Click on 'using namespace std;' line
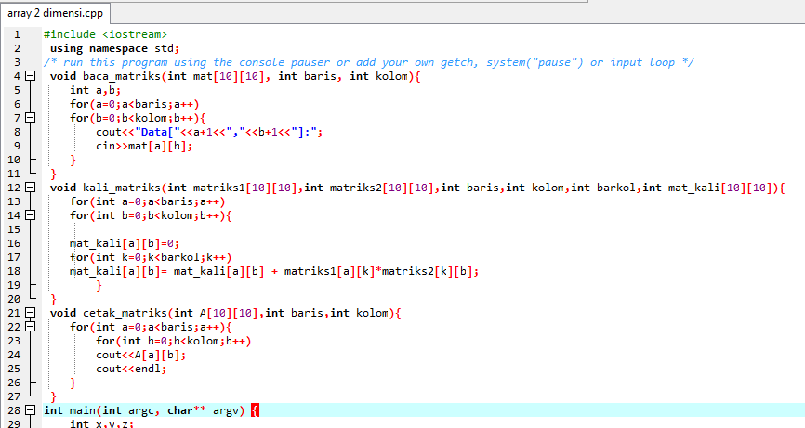This screenshot has height=428, width=805. tap(114, 48)
